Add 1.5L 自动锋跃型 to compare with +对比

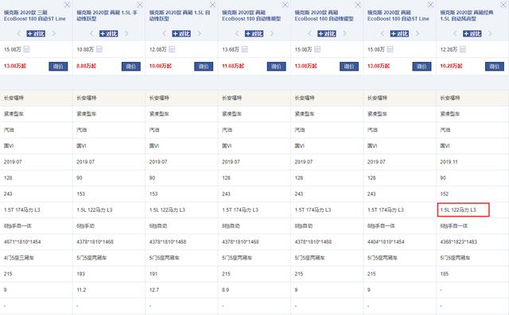pos(181,33)
